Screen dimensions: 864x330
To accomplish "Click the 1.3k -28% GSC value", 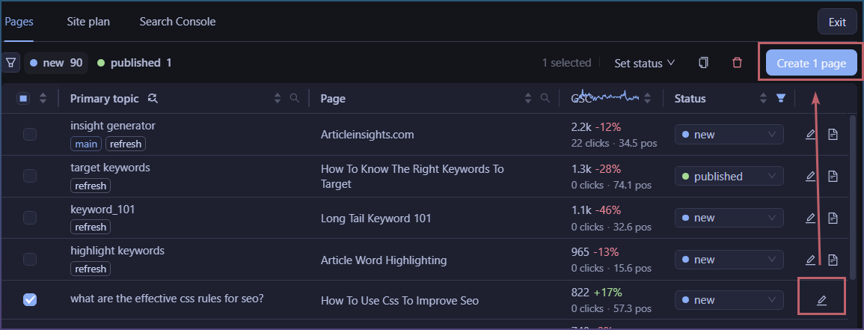I will pos(596,168).
